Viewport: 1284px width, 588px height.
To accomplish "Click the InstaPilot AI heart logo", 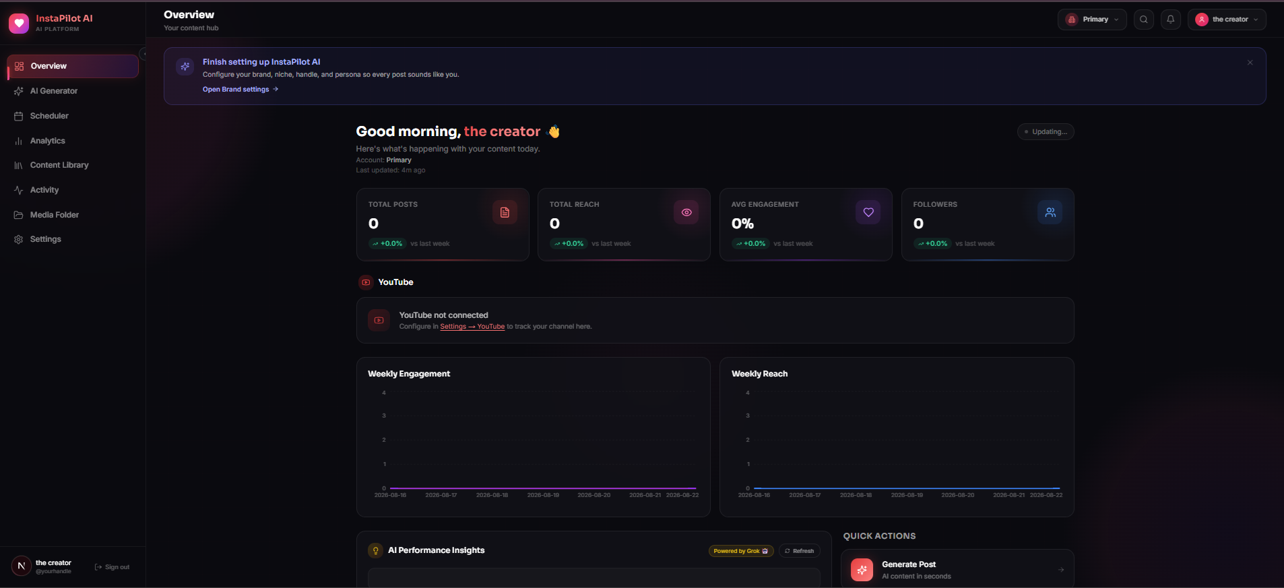I will pos(19,24).
